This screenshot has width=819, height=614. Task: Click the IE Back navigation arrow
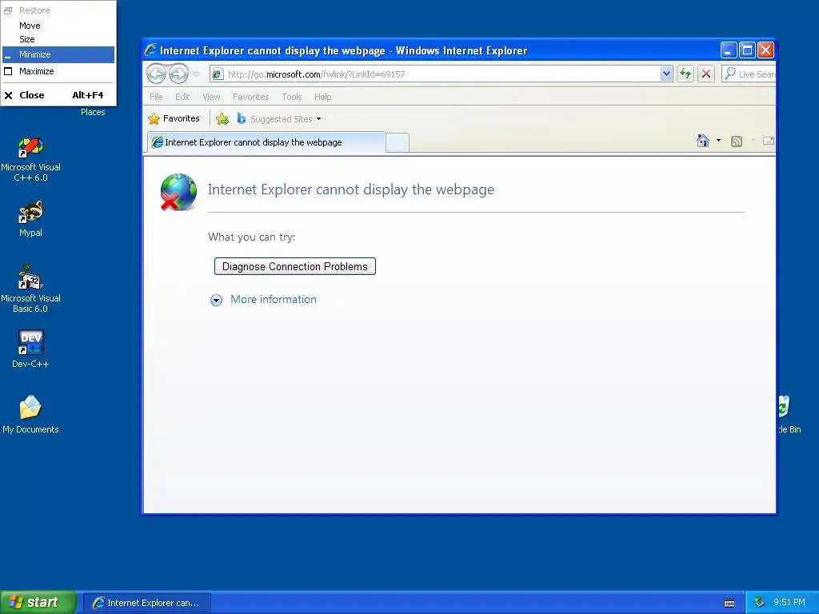(x=156, y=74)
